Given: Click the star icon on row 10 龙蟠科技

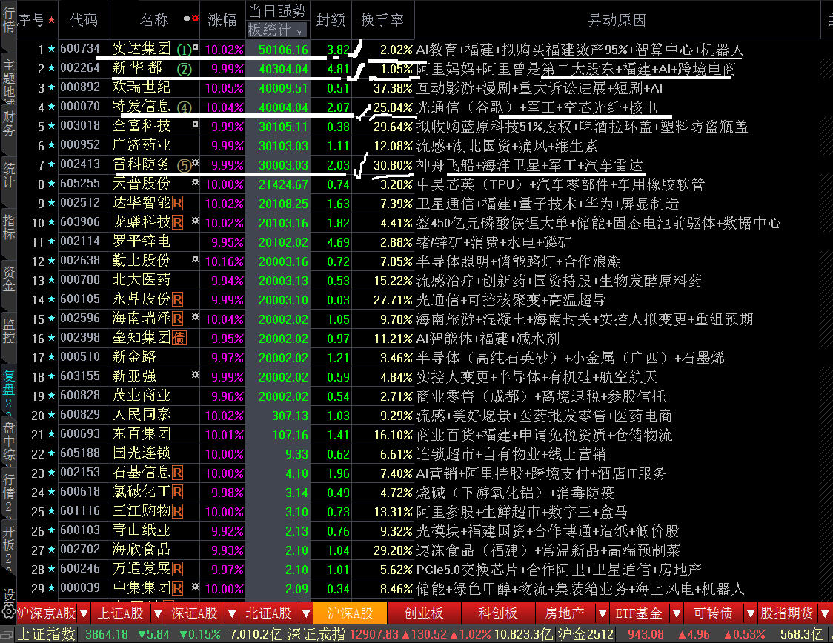Looking at the screenshot, I should coord(52,222).
